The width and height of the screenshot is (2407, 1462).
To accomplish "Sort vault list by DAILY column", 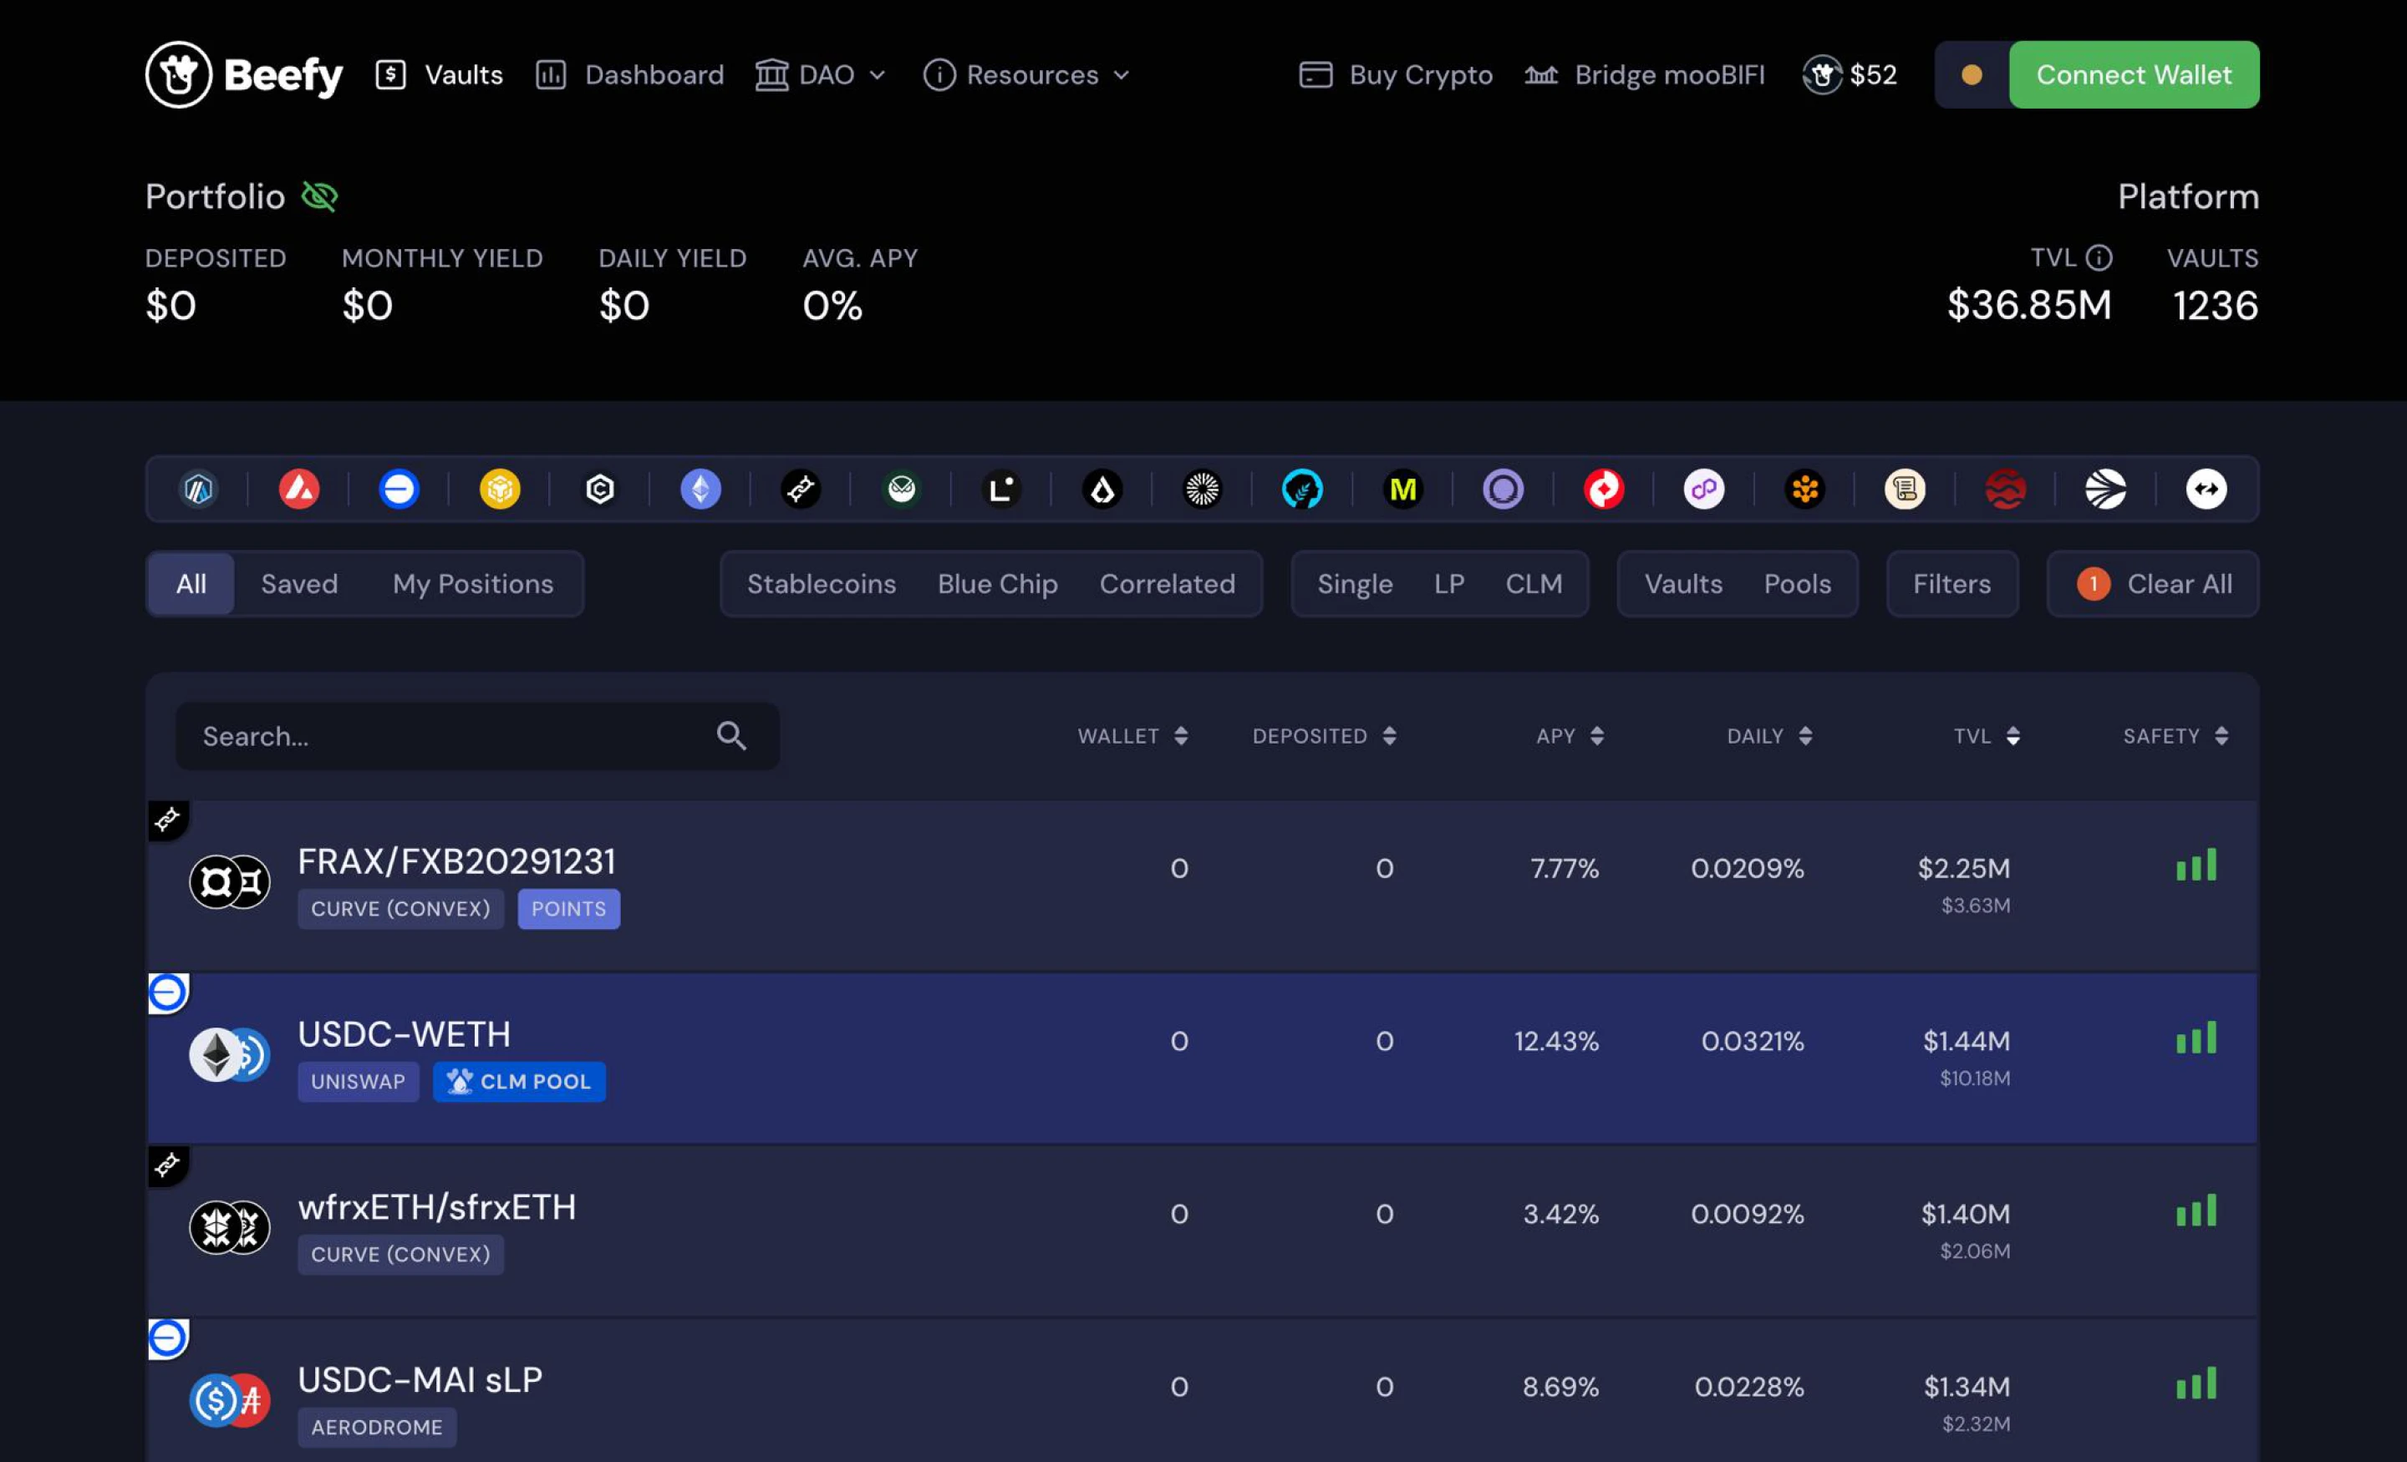I will coord(1769,735).
